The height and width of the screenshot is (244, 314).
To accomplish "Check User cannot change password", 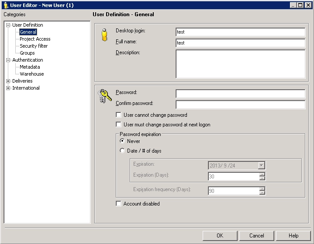I will click(118, 115).
